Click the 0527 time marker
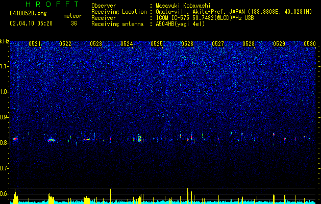 [x=218, y=43]
